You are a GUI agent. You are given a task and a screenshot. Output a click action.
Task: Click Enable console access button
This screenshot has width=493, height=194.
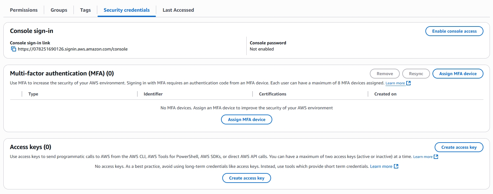(x=454, y=31)
